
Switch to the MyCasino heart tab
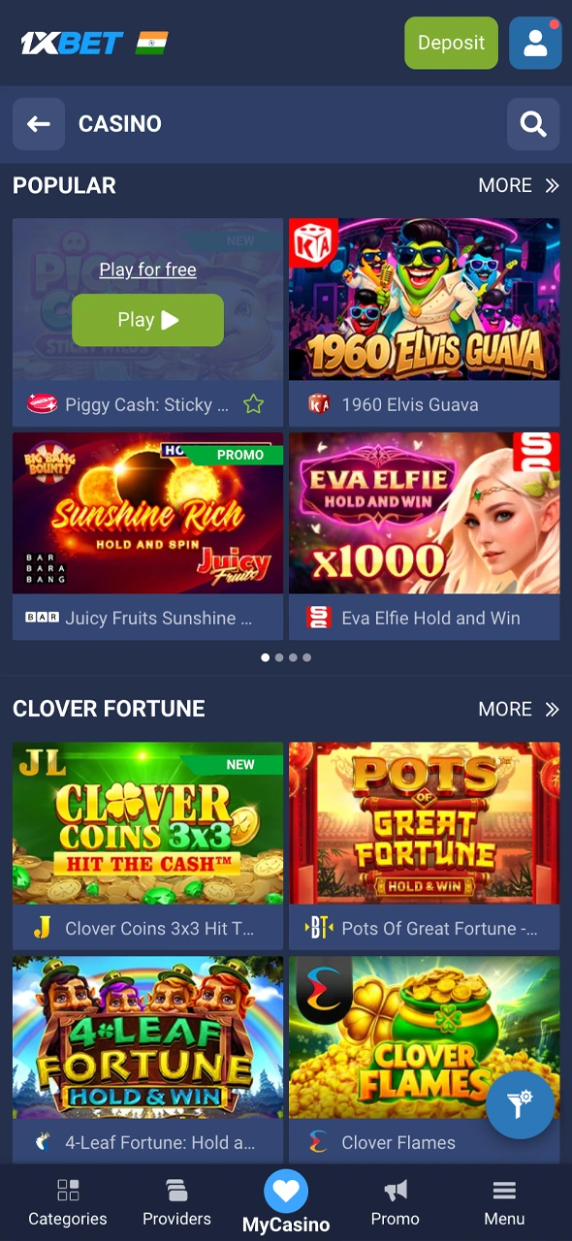pos(286,1202)
